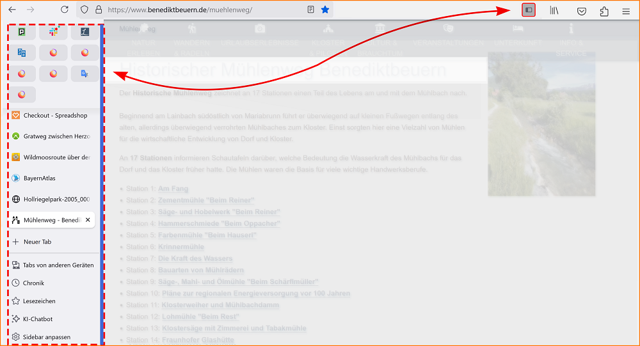Open Farbenmühle "Beim Hauserl" link

(207, 235)
